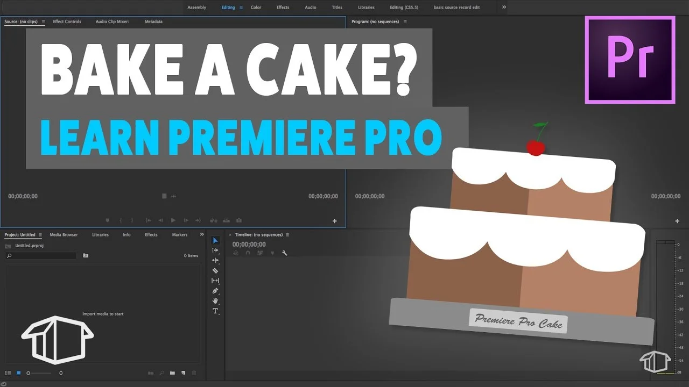Select the Pen tool
This screenshot has width=689, height=387.
tap(215, 291)
